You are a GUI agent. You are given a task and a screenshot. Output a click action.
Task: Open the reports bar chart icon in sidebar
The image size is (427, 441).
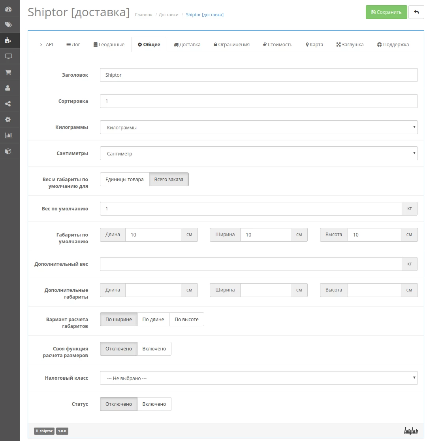pos(8,135)
